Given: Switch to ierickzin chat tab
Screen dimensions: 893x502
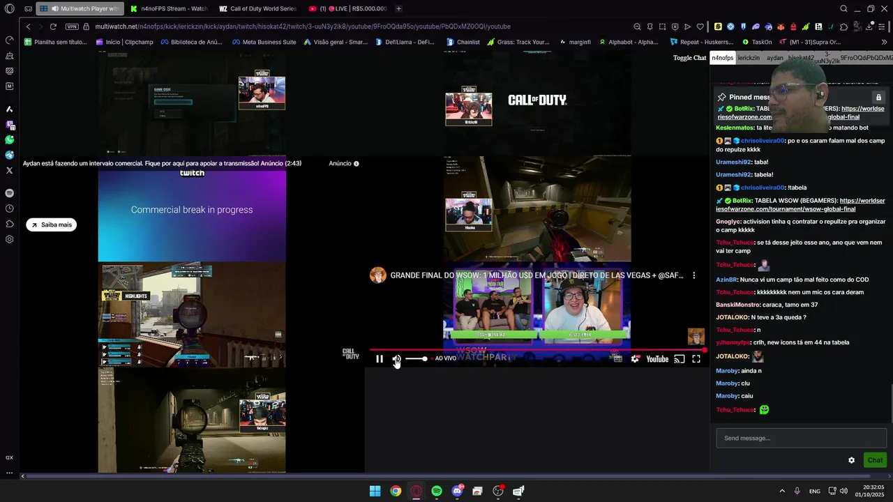Looking at the screenshot, I should pyautogui.click(x=749, y=58).
